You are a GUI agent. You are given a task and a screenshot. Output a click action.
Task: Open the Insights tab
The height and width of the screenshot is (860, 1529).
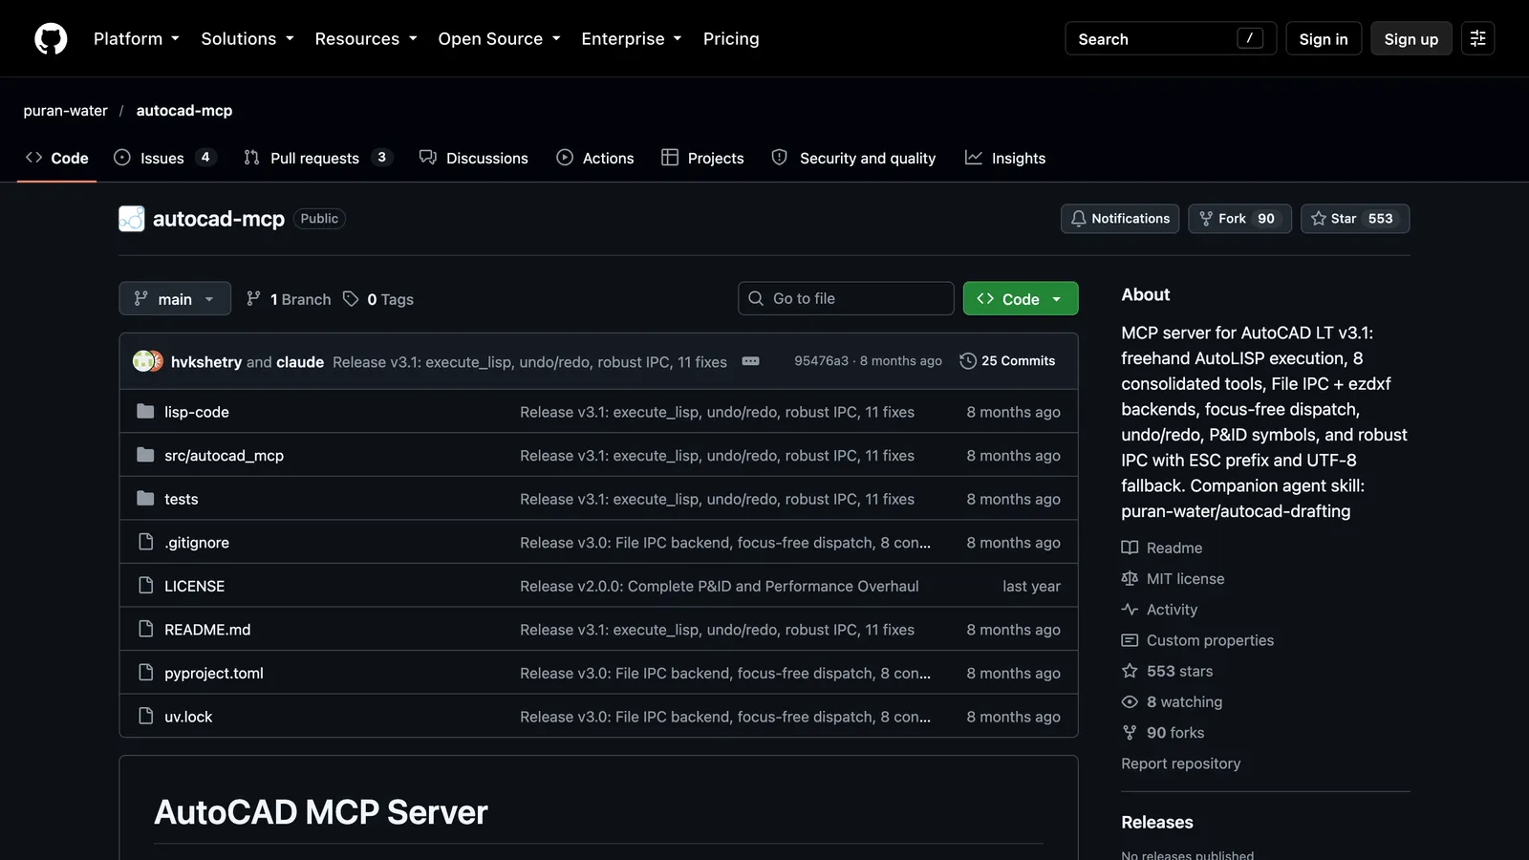1005,158
